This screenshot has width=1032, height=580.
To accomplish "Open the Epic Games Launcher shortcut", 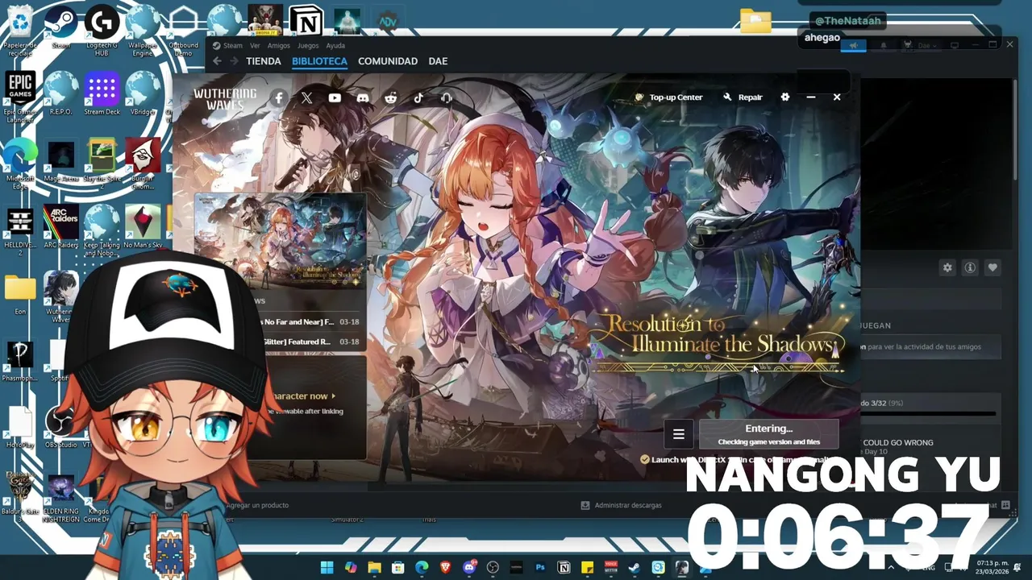I will click(20, 97).
